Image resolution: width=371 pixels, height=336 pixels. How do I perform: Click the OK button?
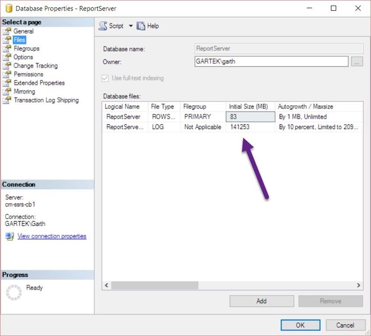point(301,325)
